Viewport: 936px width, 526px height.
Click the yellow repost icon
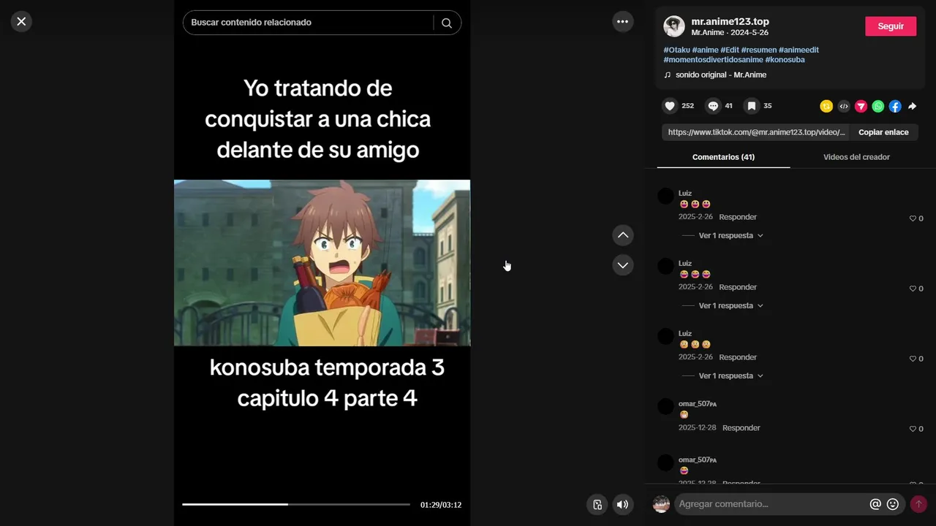click(x=826, y=107)
